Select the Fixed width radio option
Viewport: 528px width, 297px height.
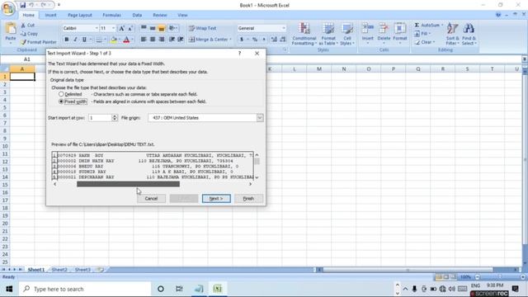(x=61, y=101)
